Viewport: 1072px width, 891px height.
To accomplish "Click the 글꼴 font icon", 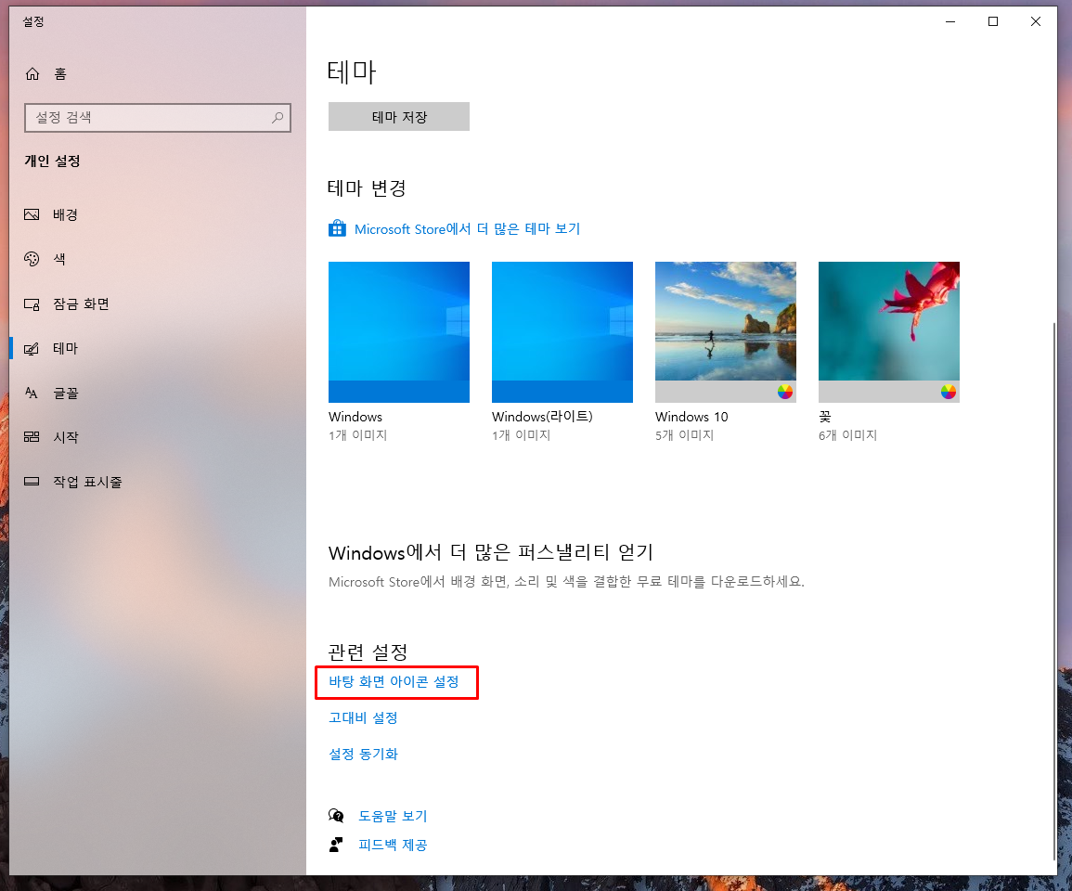I will 32,393.
